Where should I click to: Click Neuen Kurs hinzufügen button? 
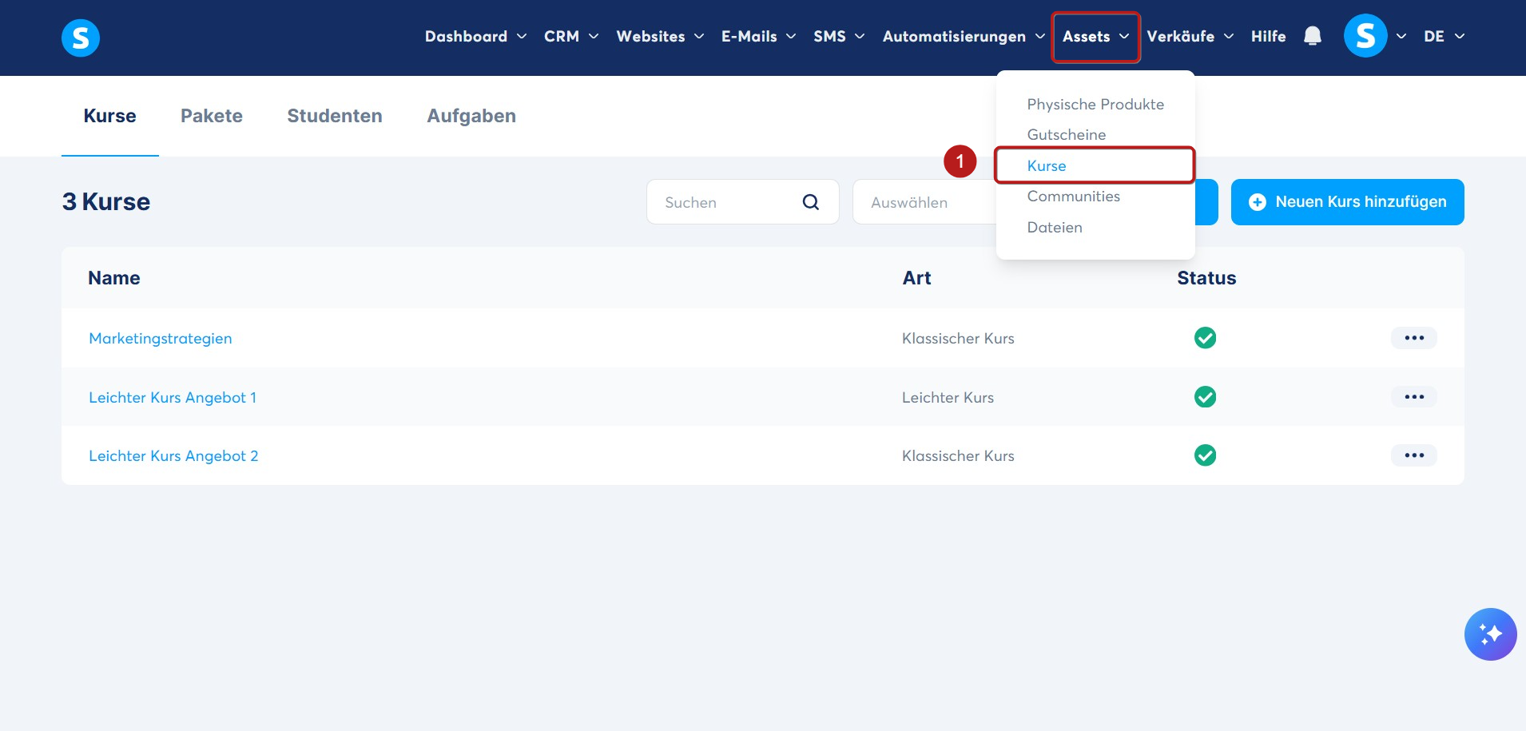tap(1347, 202)
